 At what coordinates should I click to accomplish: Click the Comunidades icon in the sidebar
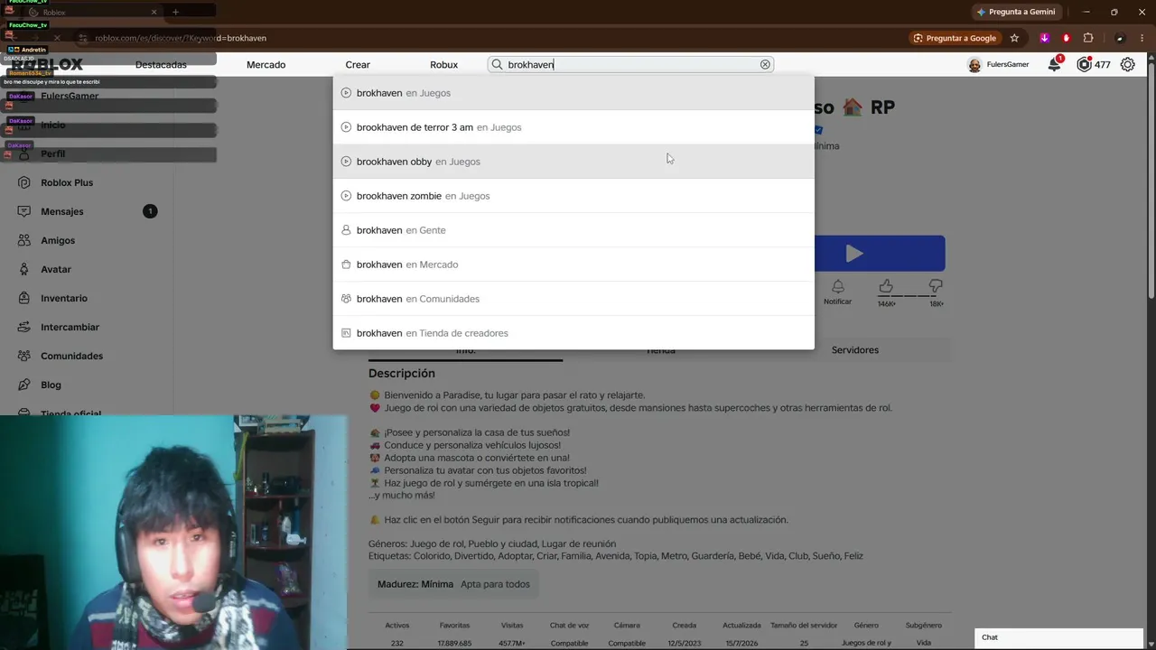(x=23, y=356)
